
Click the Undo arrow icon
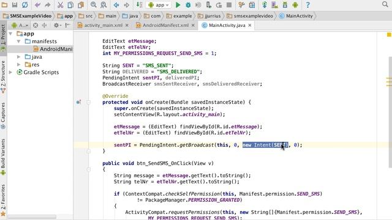point(37,5)
